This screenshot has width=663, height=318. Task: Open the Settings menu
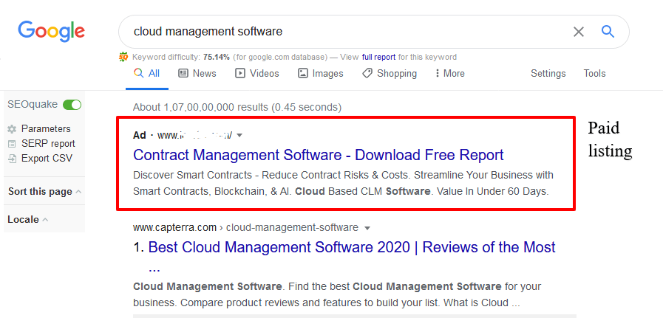(x=548, y=74)
